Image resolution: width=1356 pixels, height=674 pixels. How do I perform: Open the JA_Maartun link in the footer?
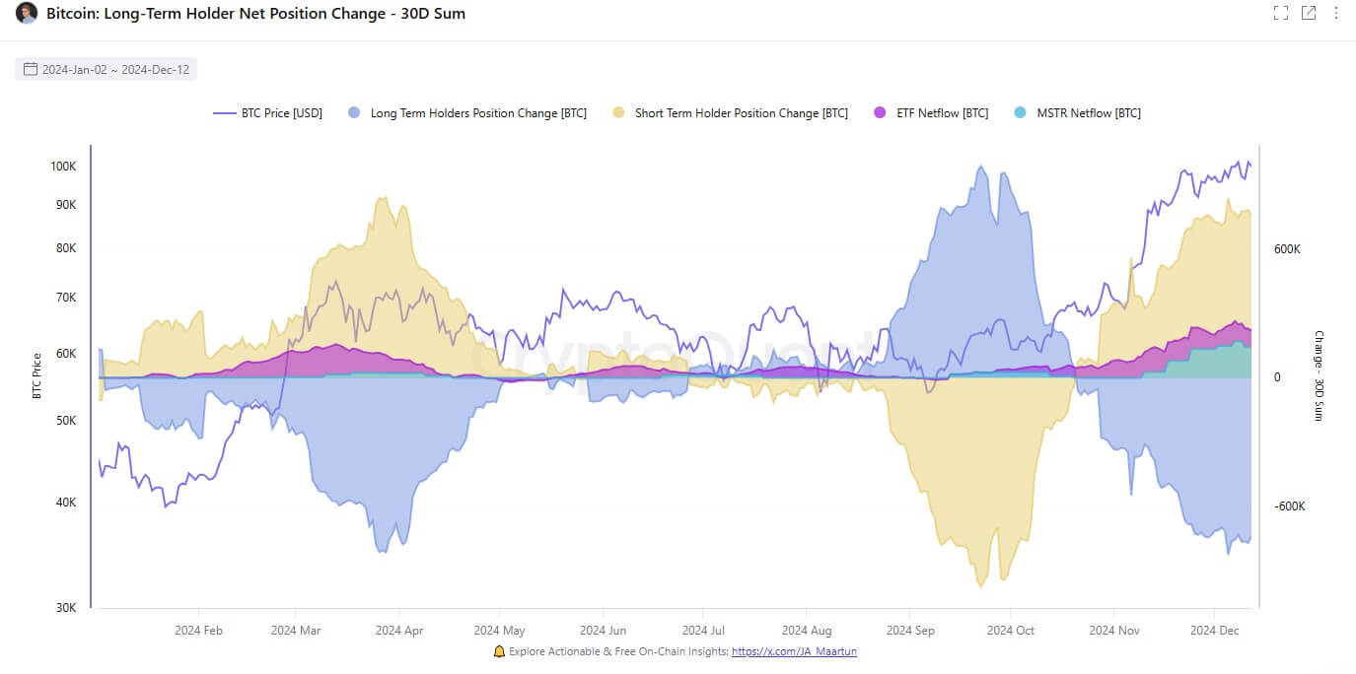point(795,651)
